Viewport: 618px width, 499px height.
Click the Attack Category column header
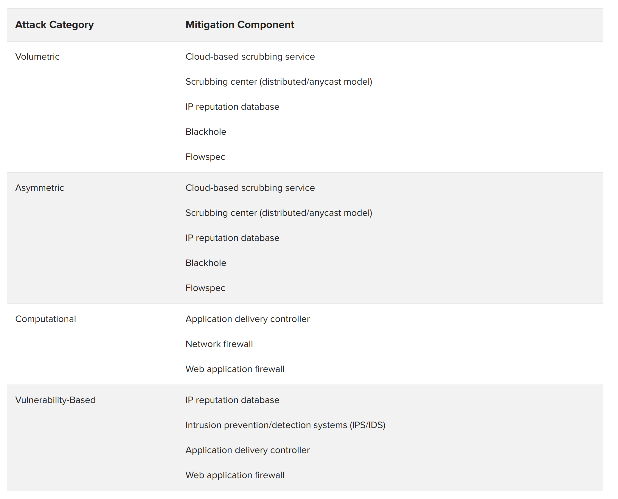55,25
